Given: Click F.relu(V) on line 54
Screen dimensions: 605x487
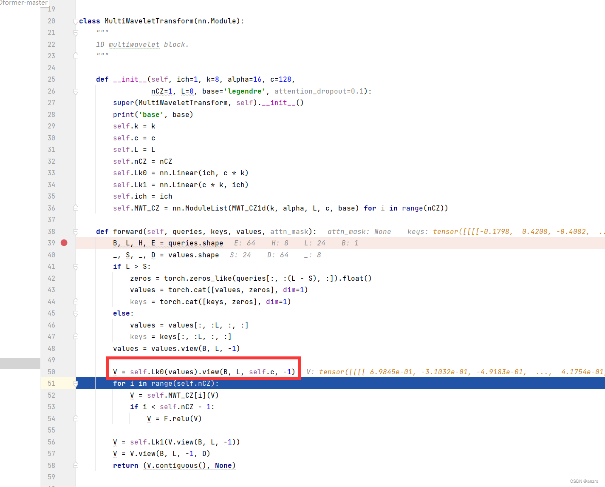Looking at the screenshot, I should 183,419.
